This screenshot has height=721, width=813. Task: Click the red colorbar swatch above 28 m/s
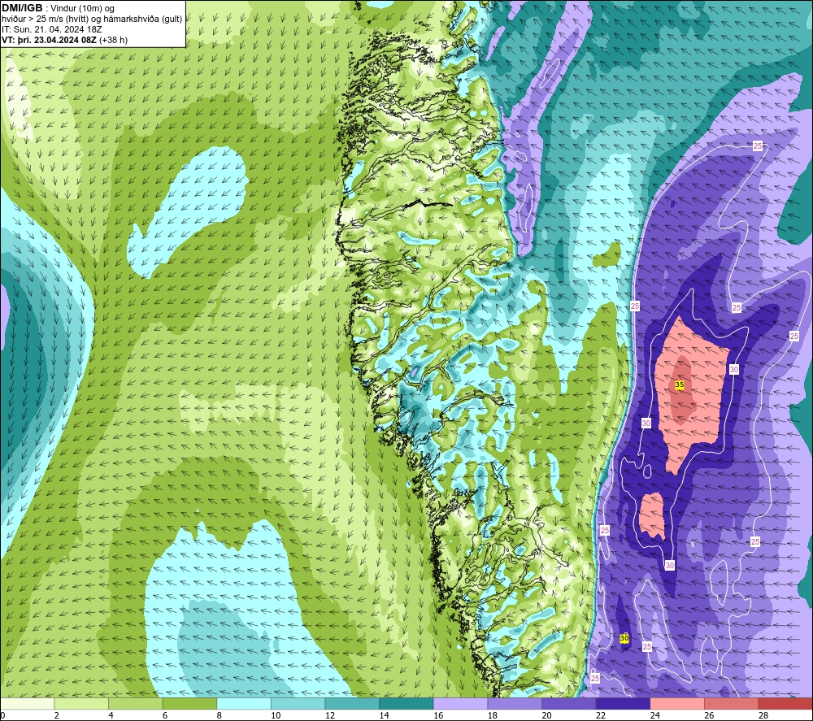point(785,703)
